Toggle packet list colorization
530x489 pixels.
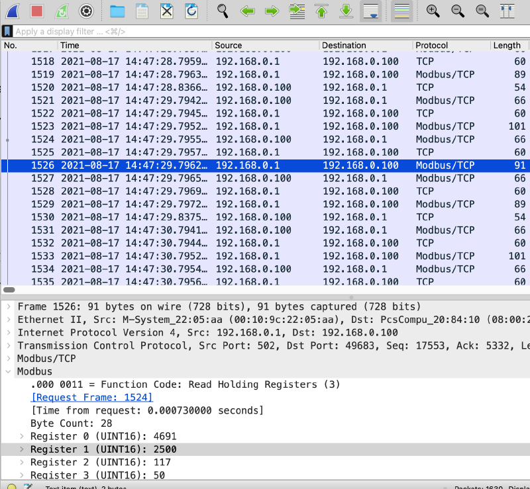pyautogui.click(x=401, y=11)
